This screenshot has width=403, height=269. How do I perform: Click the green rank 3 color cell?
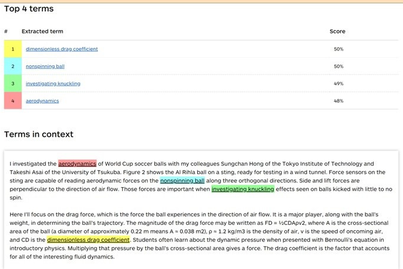13,84
